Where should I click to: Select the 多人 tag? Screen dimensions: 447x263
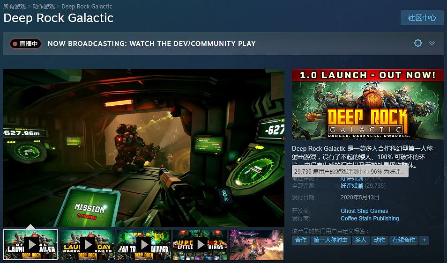(360, 240)
